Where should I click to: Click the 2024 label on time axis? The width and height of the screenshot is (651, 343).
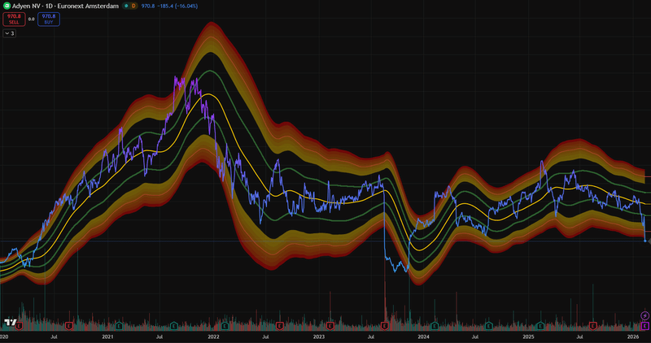[x=423, y=336]
